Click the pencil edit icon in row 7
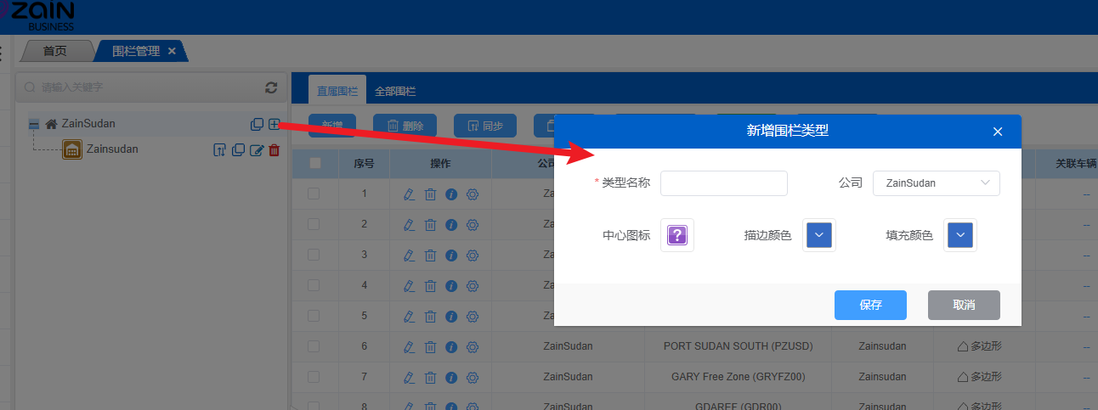 (x=409, y=377)
